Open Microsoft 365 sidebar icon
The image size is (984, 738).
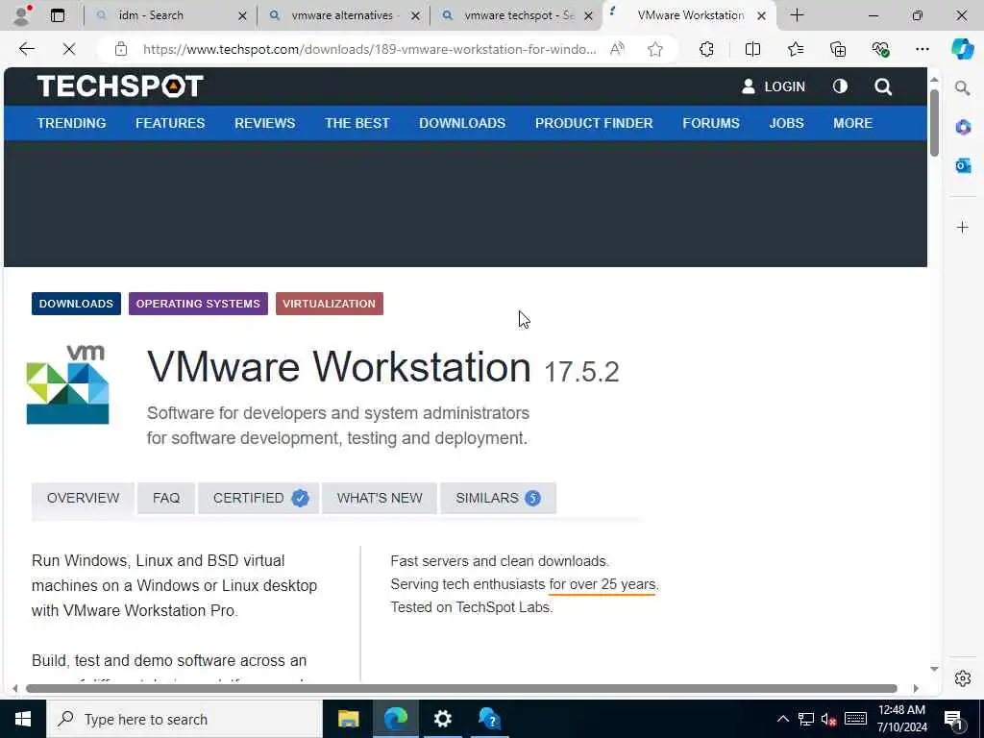pyautogui.click(x=963, y=128)
